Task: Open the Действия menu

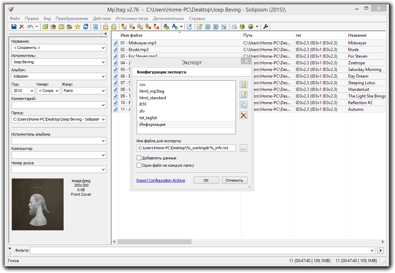Action: (102, 19)
